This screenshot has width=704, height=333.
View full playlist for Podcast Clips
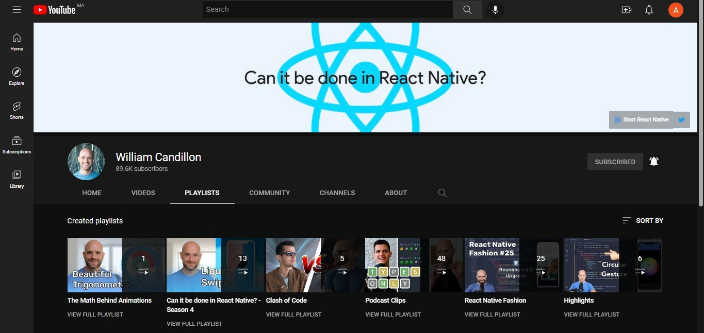(393, 314)
